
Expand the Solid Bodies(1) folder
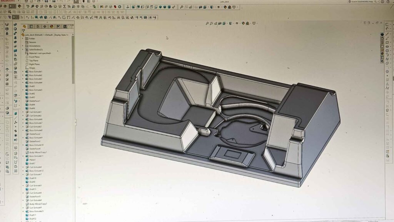[x=23, y=50]
